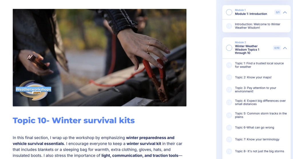The height and width of the screenshot is (159, 293).
Task: Click video icon beside Topic 7 terminology
Action: [229, 139]
